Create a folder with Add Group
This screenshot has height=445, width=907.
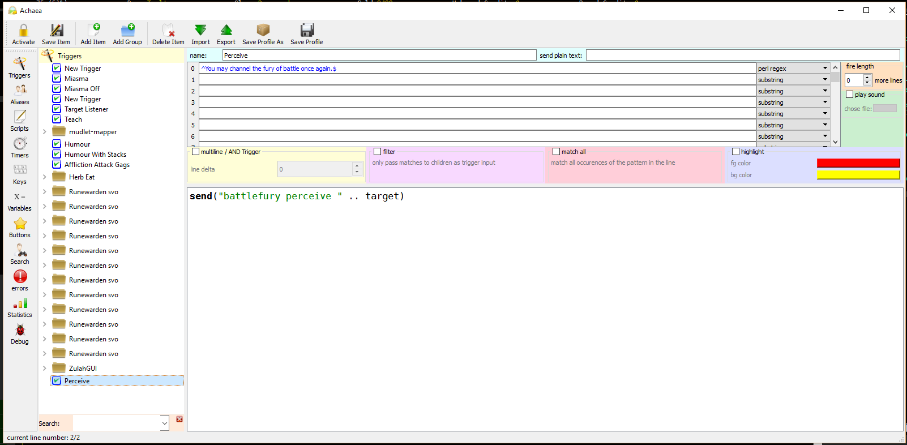[127, 35]
